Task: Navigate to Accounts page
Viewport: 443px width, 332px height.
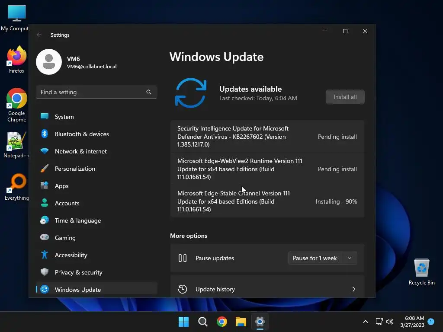Action: [96, 203]
